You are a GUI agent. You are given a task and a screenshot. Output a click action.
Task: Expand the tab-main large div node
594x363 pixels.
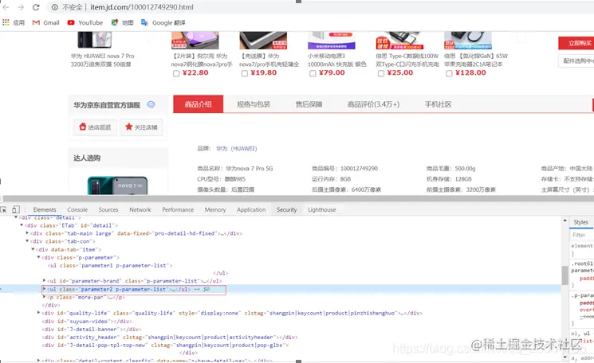[27, 233]
